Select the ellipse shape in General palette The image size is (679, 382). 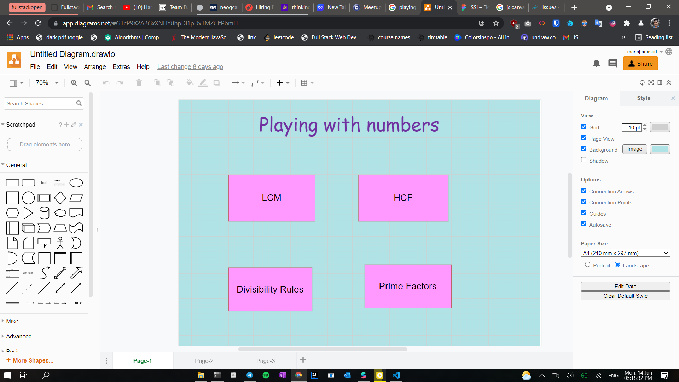click(x=76, y=183)
